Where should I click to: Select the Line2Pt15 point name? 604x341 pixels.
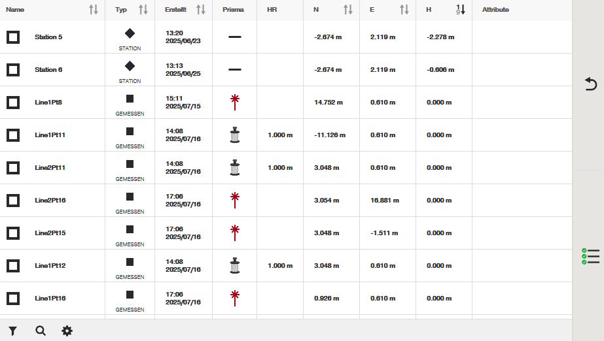[50, 233]
